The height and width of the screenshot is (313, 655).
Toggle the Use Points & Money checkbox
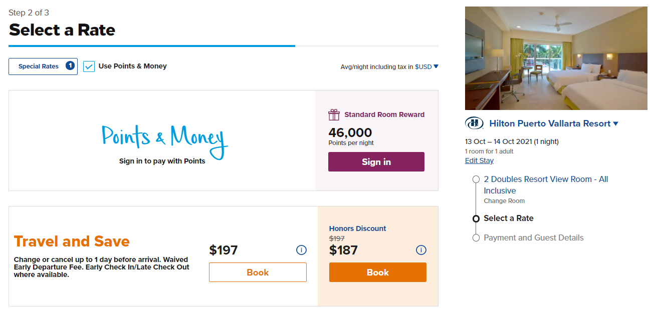point(89,65)
